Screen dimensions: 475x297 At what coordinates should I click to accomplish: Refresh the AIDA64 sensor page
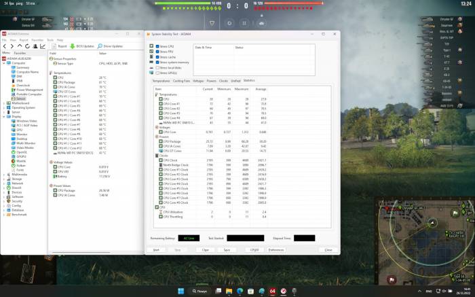point(27,46)
